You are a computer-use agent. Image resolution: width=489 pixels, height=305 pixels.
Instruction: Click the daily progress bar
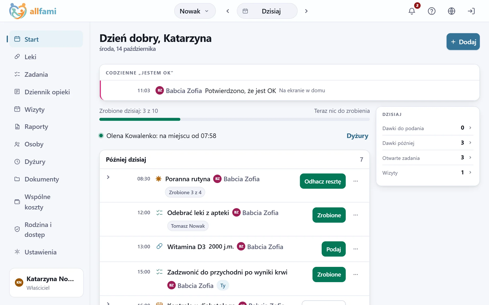(234, 119)
